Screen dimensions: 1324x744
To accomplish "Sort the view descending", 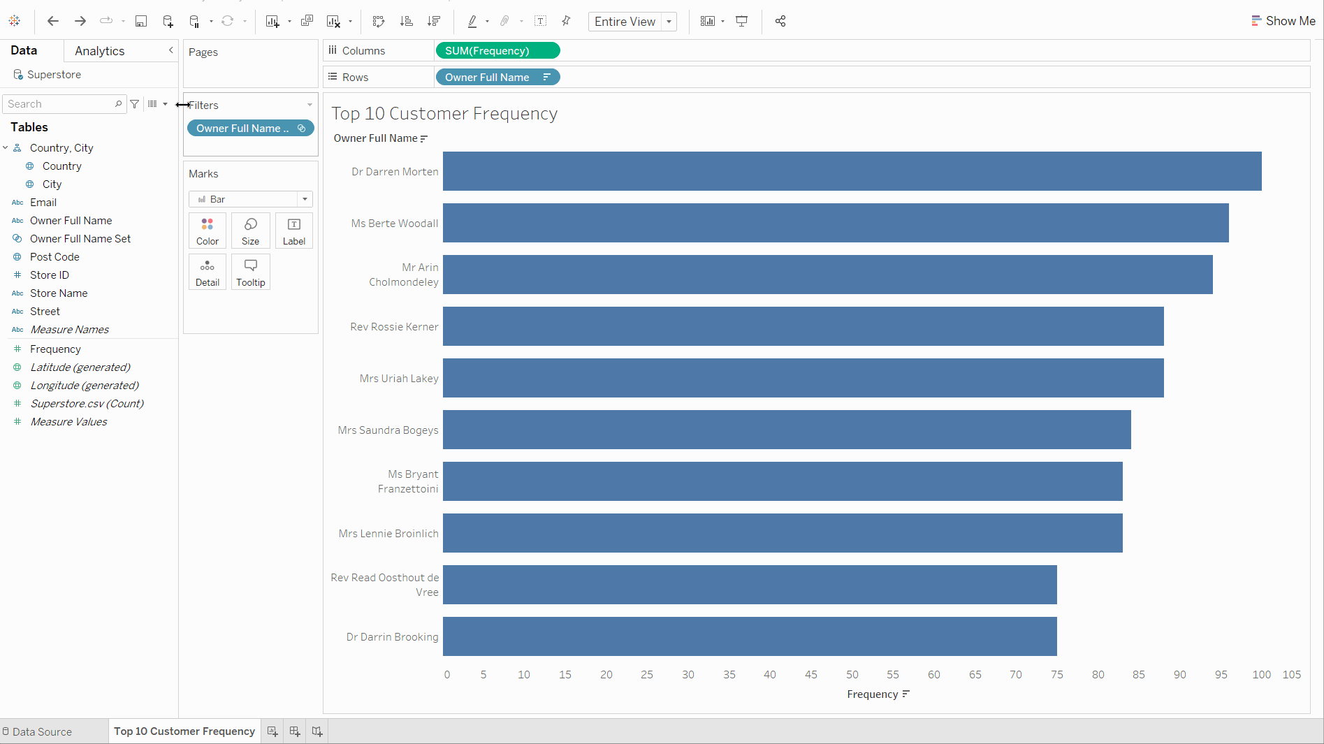I will (x=434, y=21).
